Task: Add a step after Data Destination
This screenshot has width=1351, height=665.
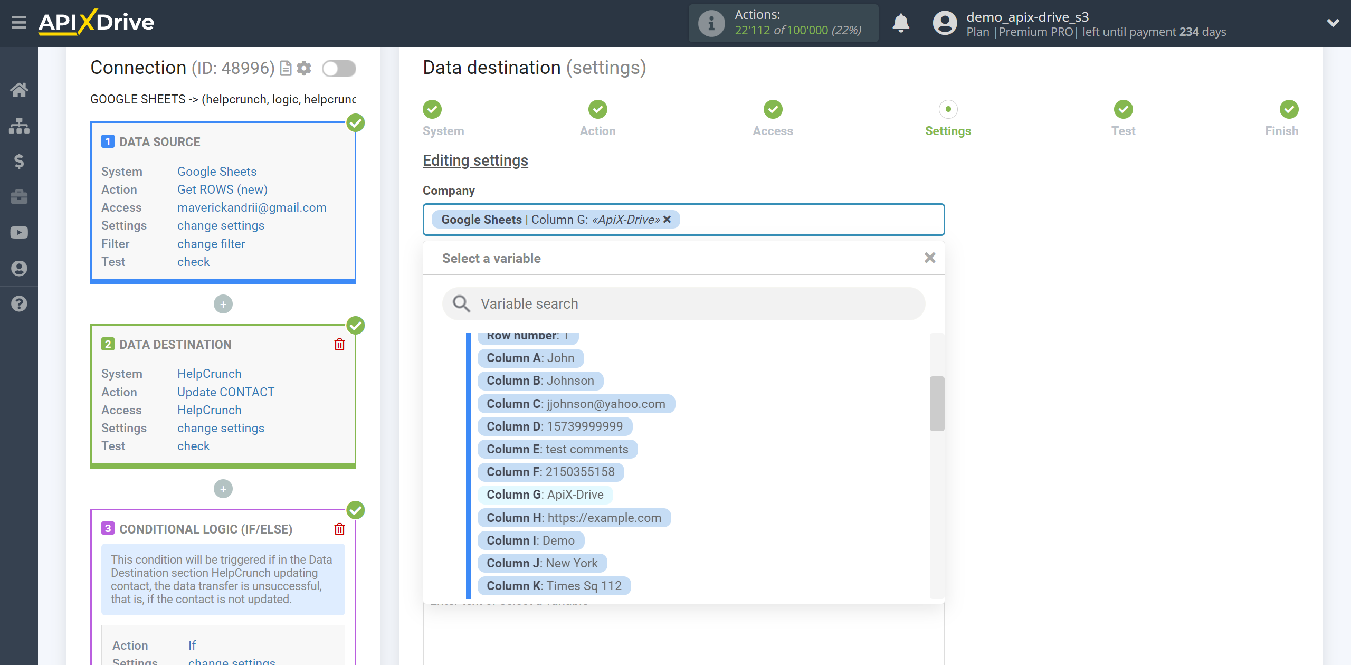Action: click(223, 489)
